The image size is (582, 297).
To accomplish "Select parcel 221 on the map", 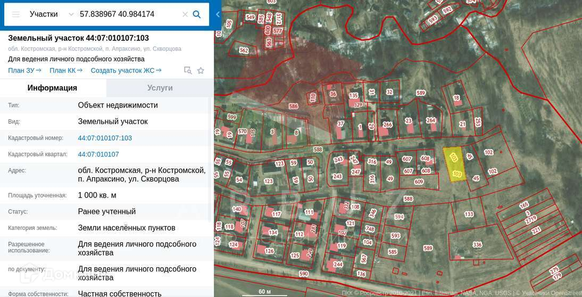I will [x=535, y=230].
